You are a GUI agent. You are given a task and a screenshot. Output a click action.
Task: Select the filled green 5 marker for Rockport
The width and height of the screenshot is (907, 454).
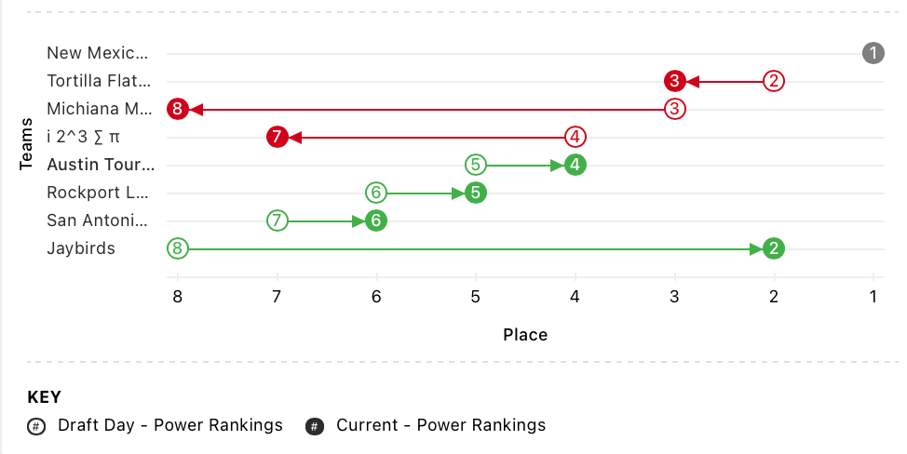coord(476,193)
